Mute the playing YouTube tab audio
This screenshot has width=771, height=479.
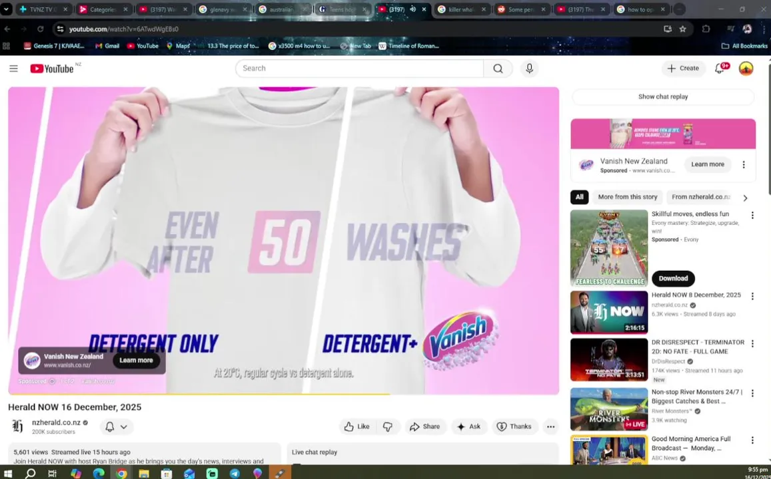(412, 9)
